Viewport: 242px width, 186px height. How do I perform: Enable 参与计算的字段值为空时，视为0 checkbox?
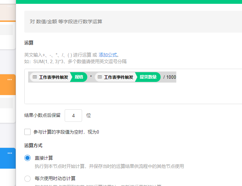(x=27, y=132)
